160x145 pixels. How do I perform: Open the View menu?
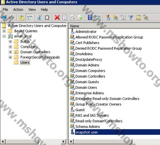coord(32,10)
